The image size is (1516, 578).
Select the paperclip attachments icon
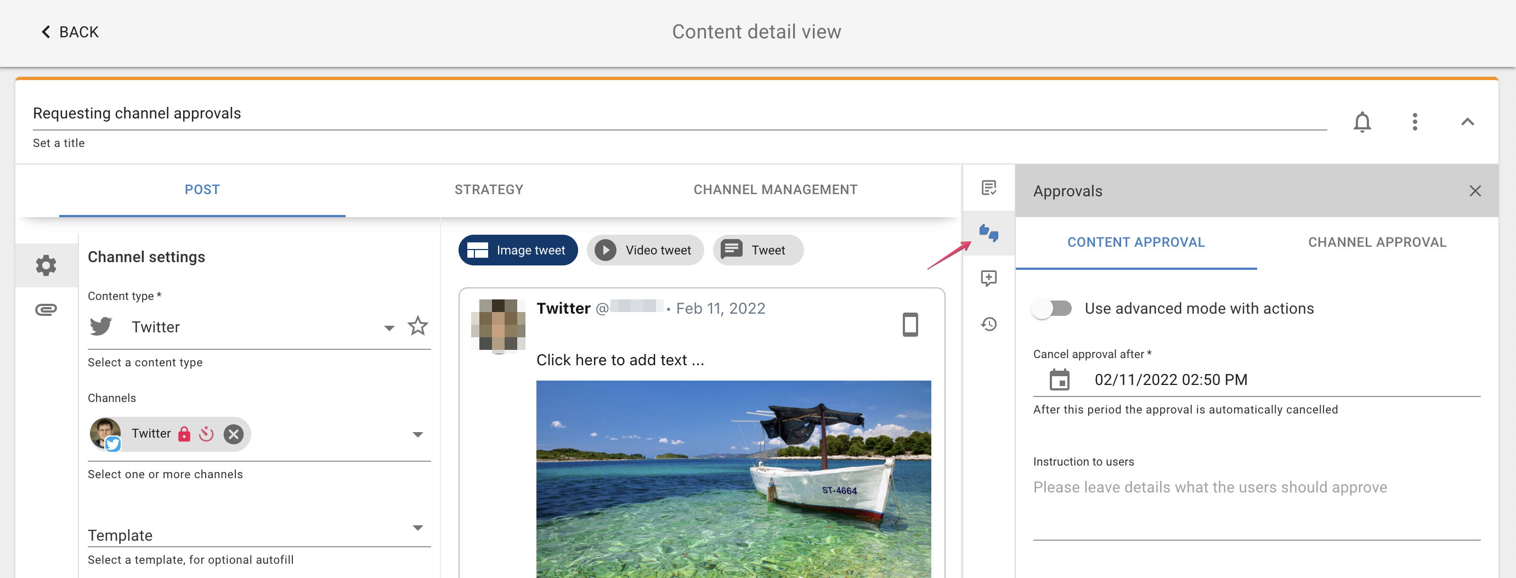46,310
